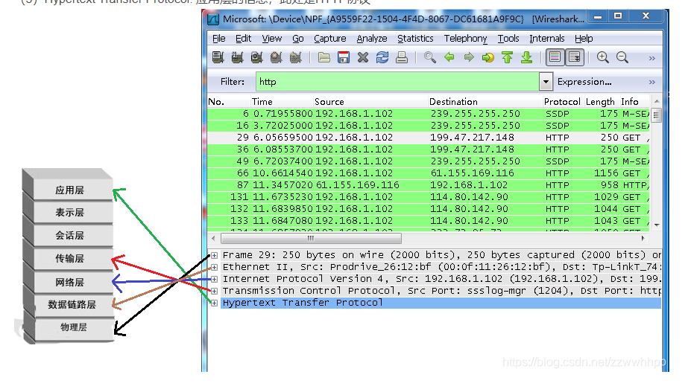
Task: Open the File menu
Action: tap(218, 39)
